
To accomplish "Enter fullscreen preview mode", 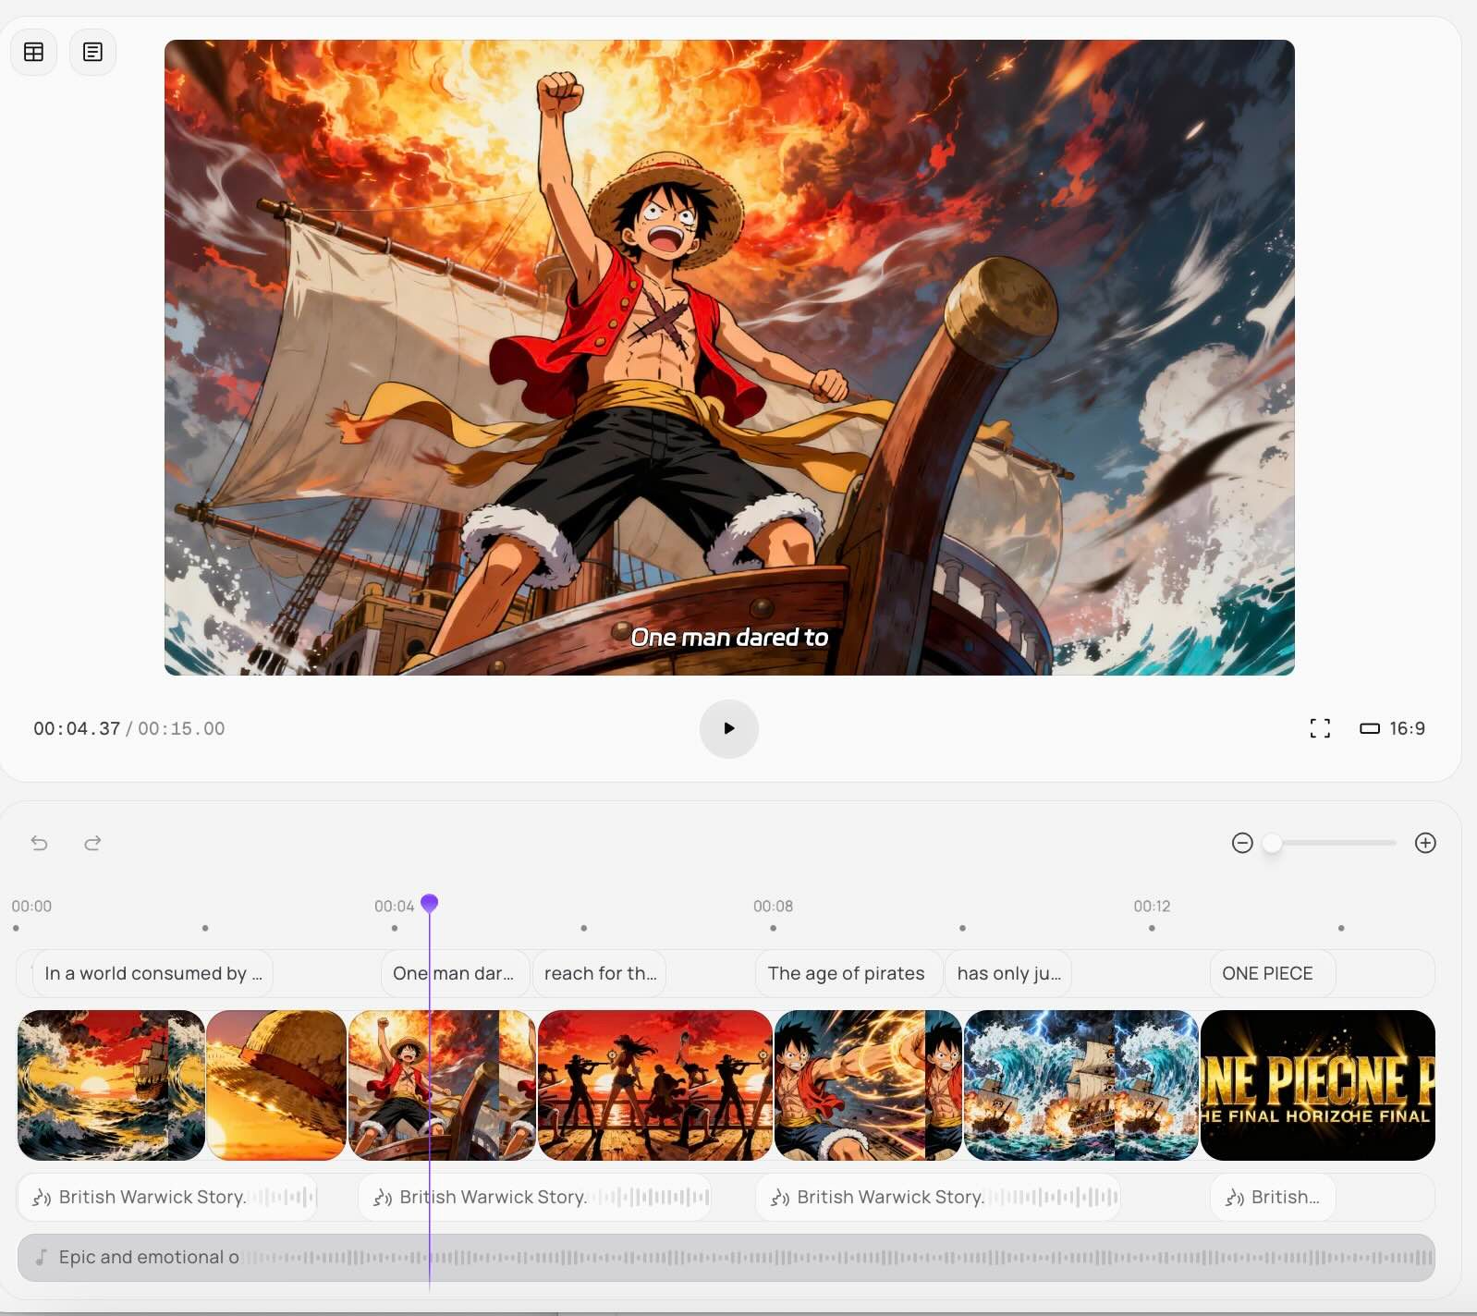I will [1320, 728].
